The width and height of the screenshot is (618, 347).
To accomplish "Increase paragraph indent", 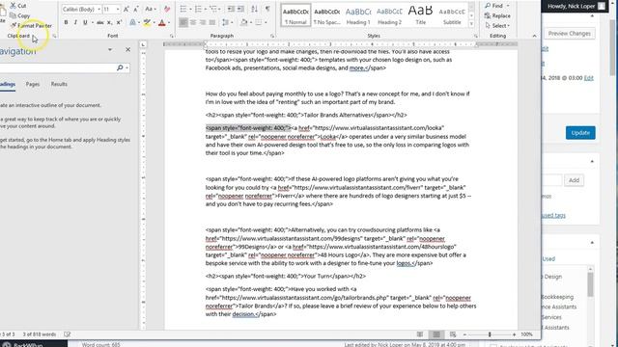I will (x=240, y=9).
